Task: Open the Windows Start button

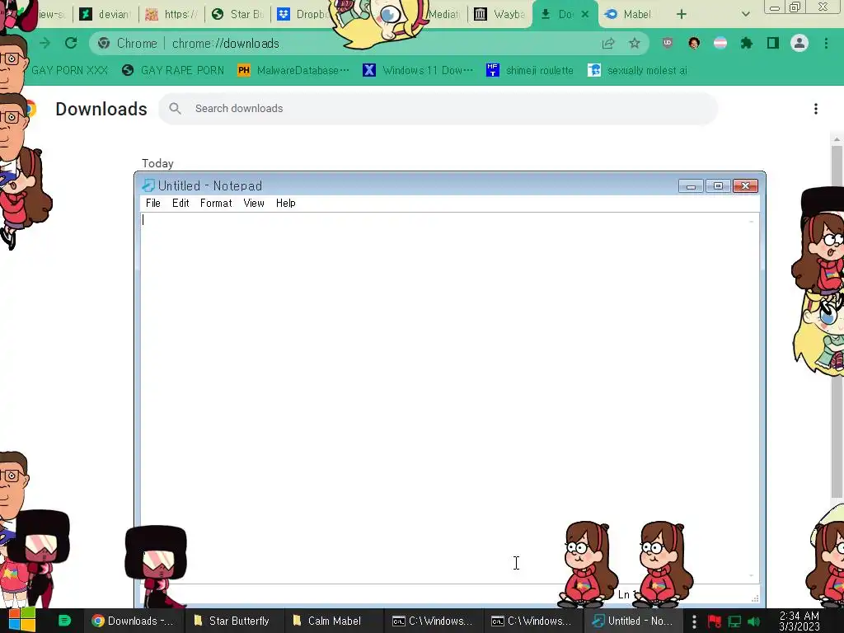Action: 21,621
